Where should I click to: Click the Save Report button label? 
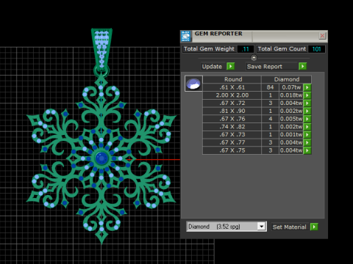click(265, 67)
